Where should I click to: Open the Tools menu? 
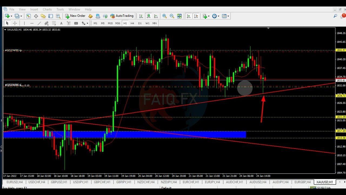point(60,9)
